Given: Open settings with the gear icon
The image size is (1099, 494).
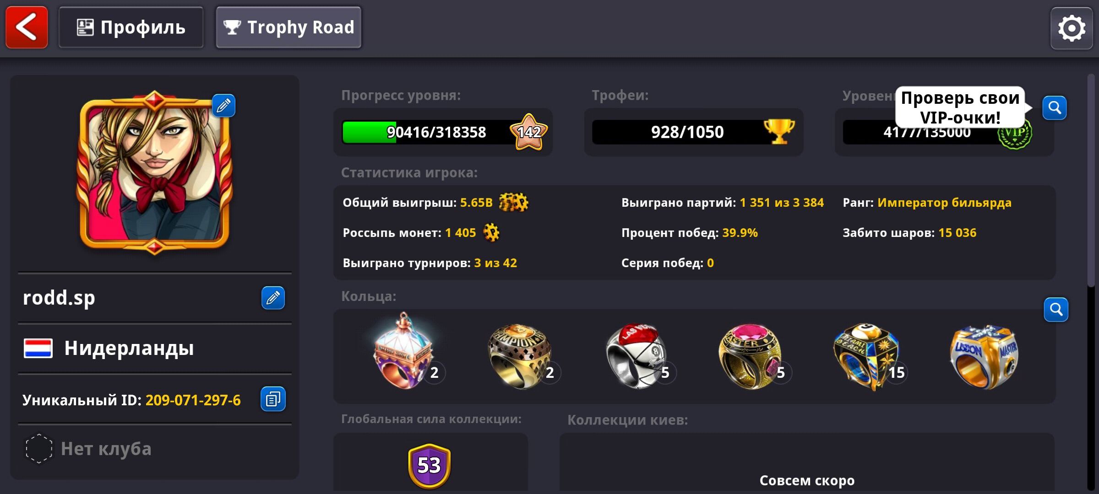Looking at the screenshot, I should coord(1072,28).
